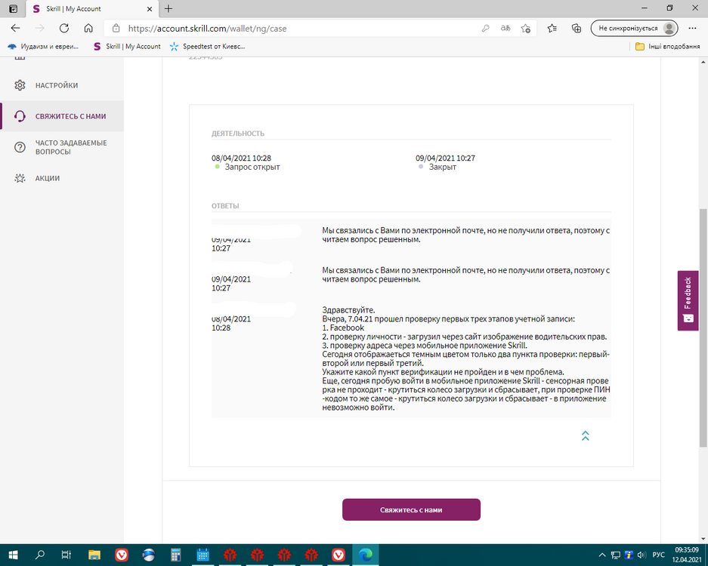708x566 pixels.
Task: Go to browser home page icon
Action: tap(88, 28)
